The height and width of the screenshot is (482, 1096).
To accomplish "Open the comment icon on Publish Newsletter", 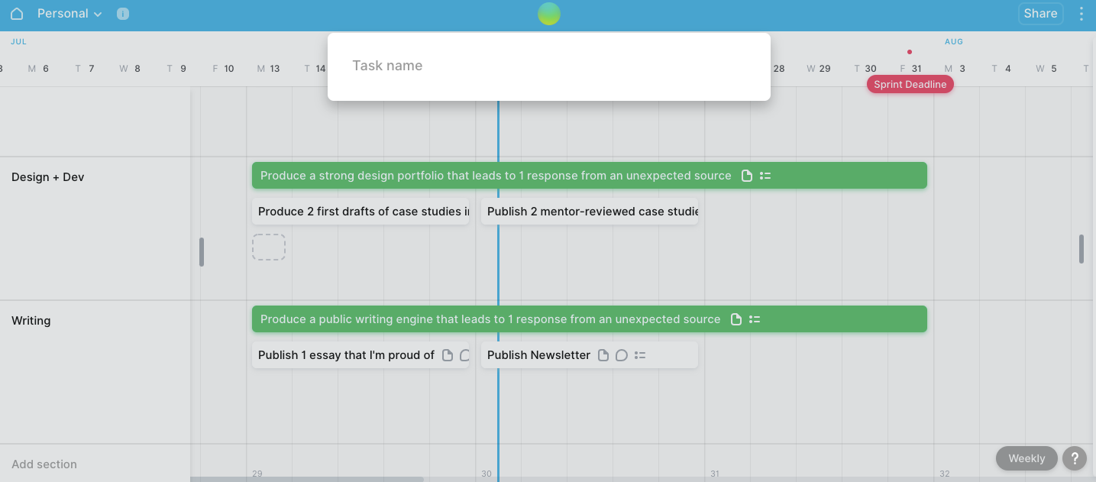I will pyautogui.click(x=622, y=355).
